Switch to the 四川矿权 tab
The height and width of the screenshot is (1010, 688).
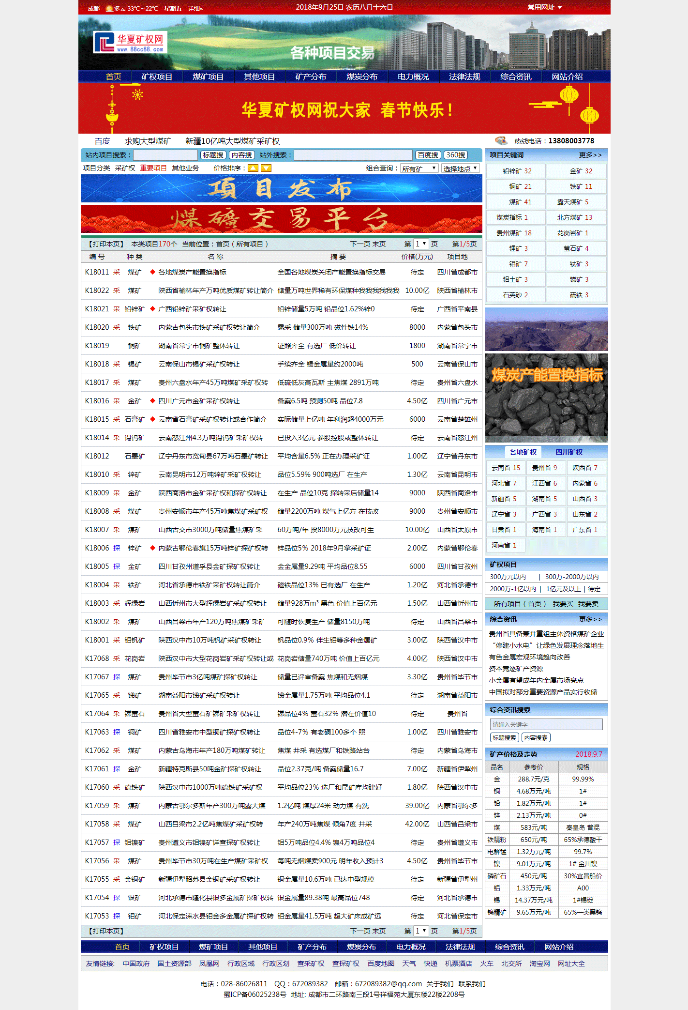click(569, 452)
